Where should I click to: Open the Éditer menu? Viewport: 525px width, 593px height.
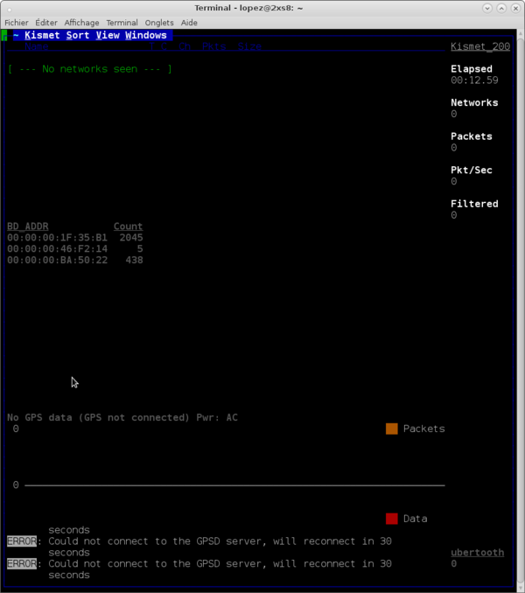click(46, 23)
